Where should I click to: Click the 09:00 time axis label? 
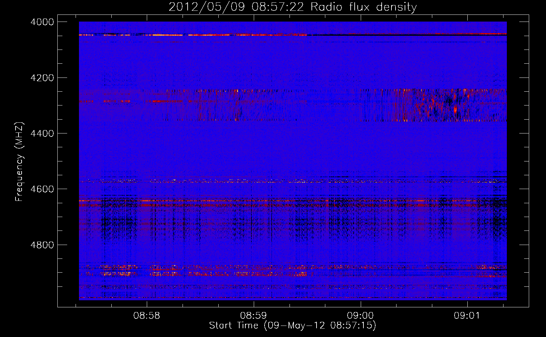click(360, 316)
